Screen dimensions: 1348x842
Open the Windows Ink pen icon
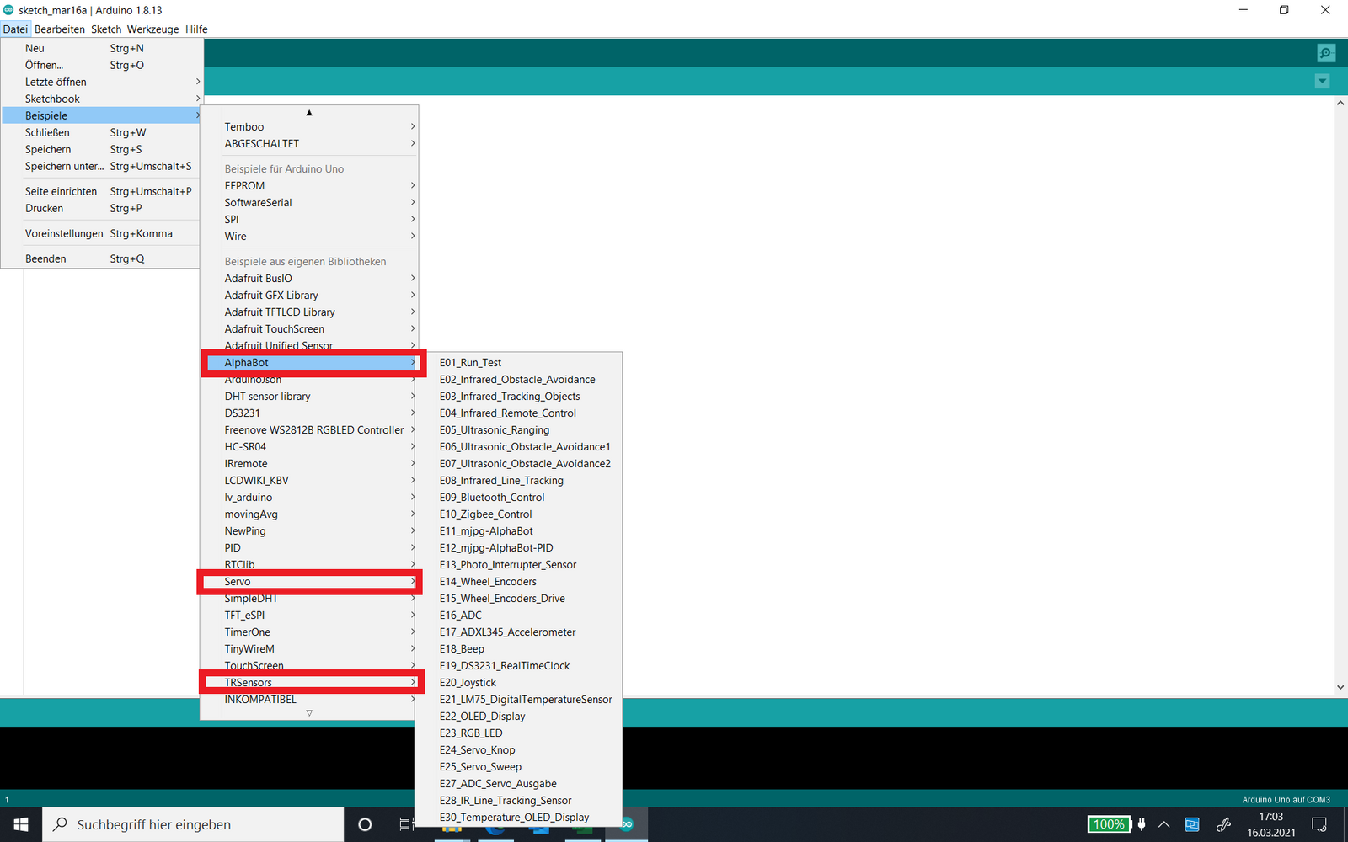(1223, 824)
